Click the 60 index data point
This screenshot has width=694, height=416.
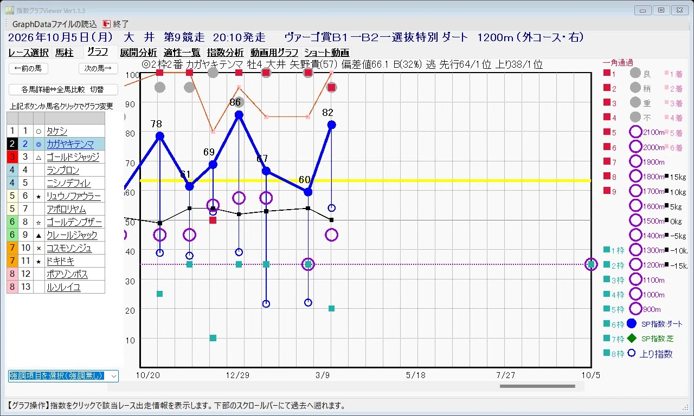[x=308, y=192]
